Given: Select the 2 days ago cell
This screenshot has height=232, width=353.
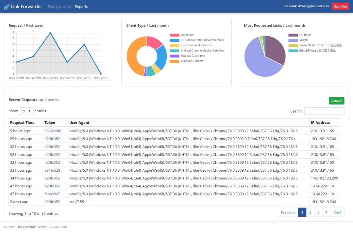Looking at the screenshot, I should coord(26,202).
